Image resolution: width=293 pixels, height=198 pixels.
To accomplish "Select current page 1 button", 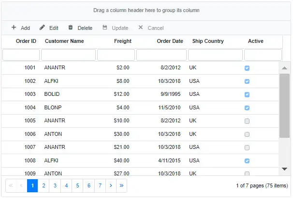I will tap(32, 185).
